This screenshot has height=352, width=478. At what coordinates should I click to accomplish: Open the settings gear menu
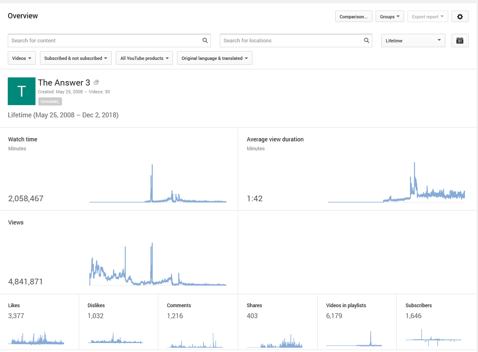tap(460, 16)
